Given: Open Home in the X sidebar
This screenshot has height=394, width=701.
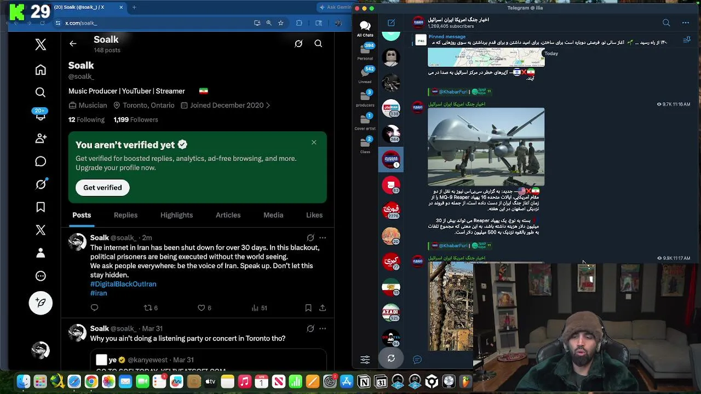Looking at the screenshot, I should 41,70.
